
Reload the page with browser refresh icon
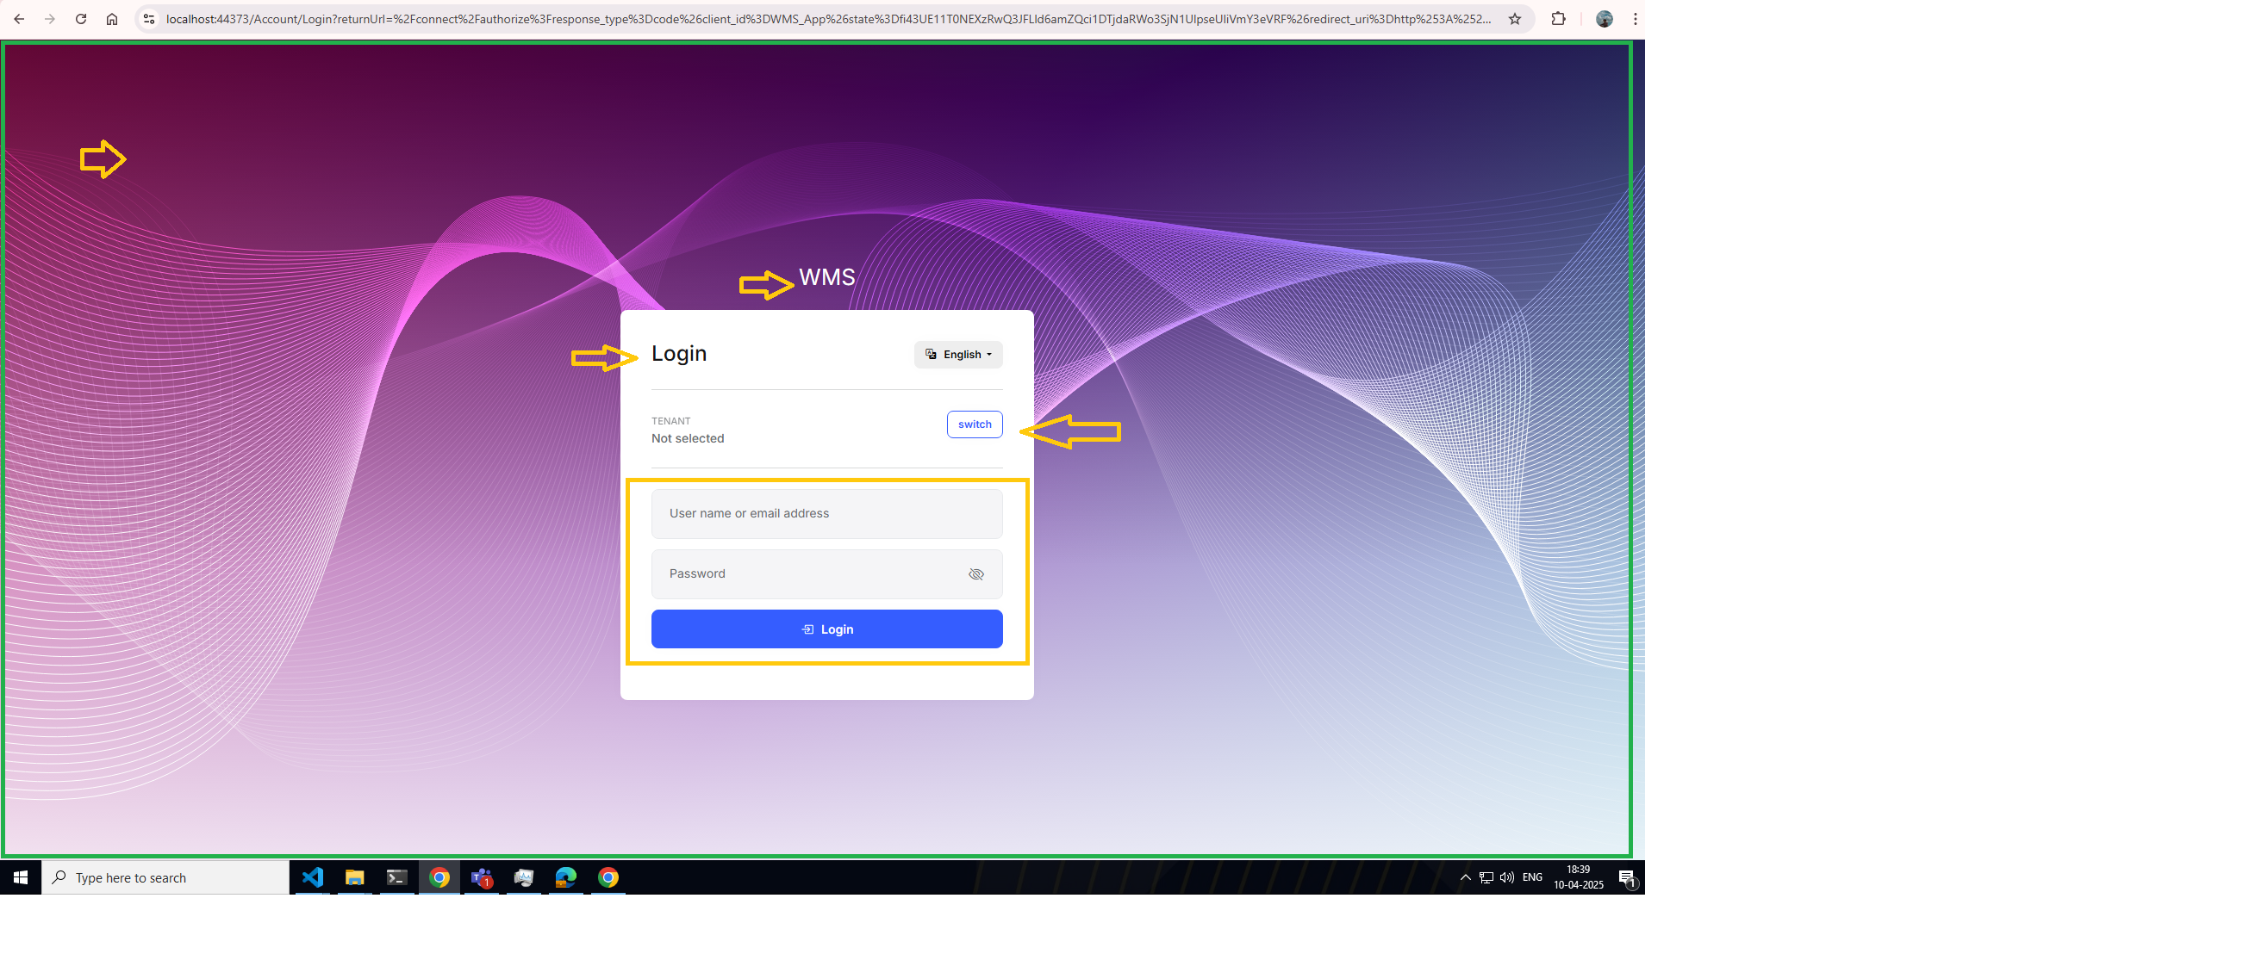[x=81, y=19]
